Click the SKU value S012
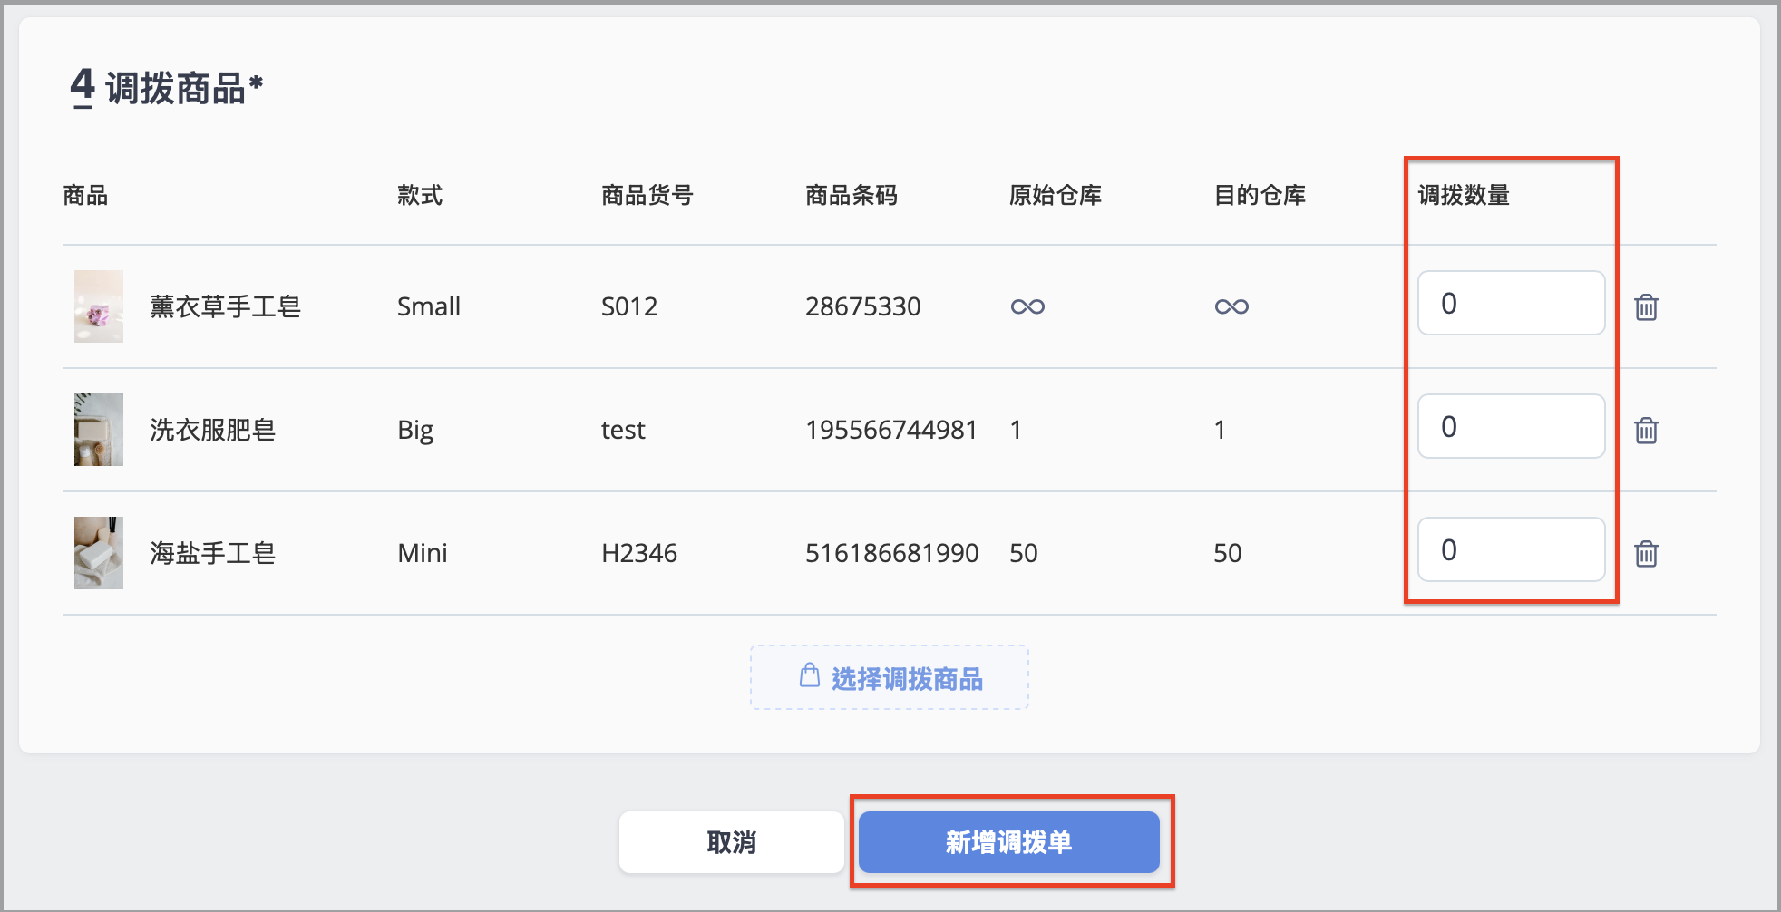This screenshot has height=912, width=1781. [x=629, y=306]
